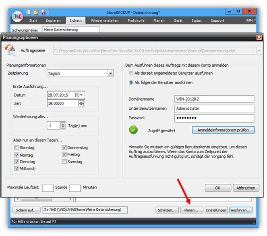
Task: Click the Abbrechen button
Action: coord(246,188)
